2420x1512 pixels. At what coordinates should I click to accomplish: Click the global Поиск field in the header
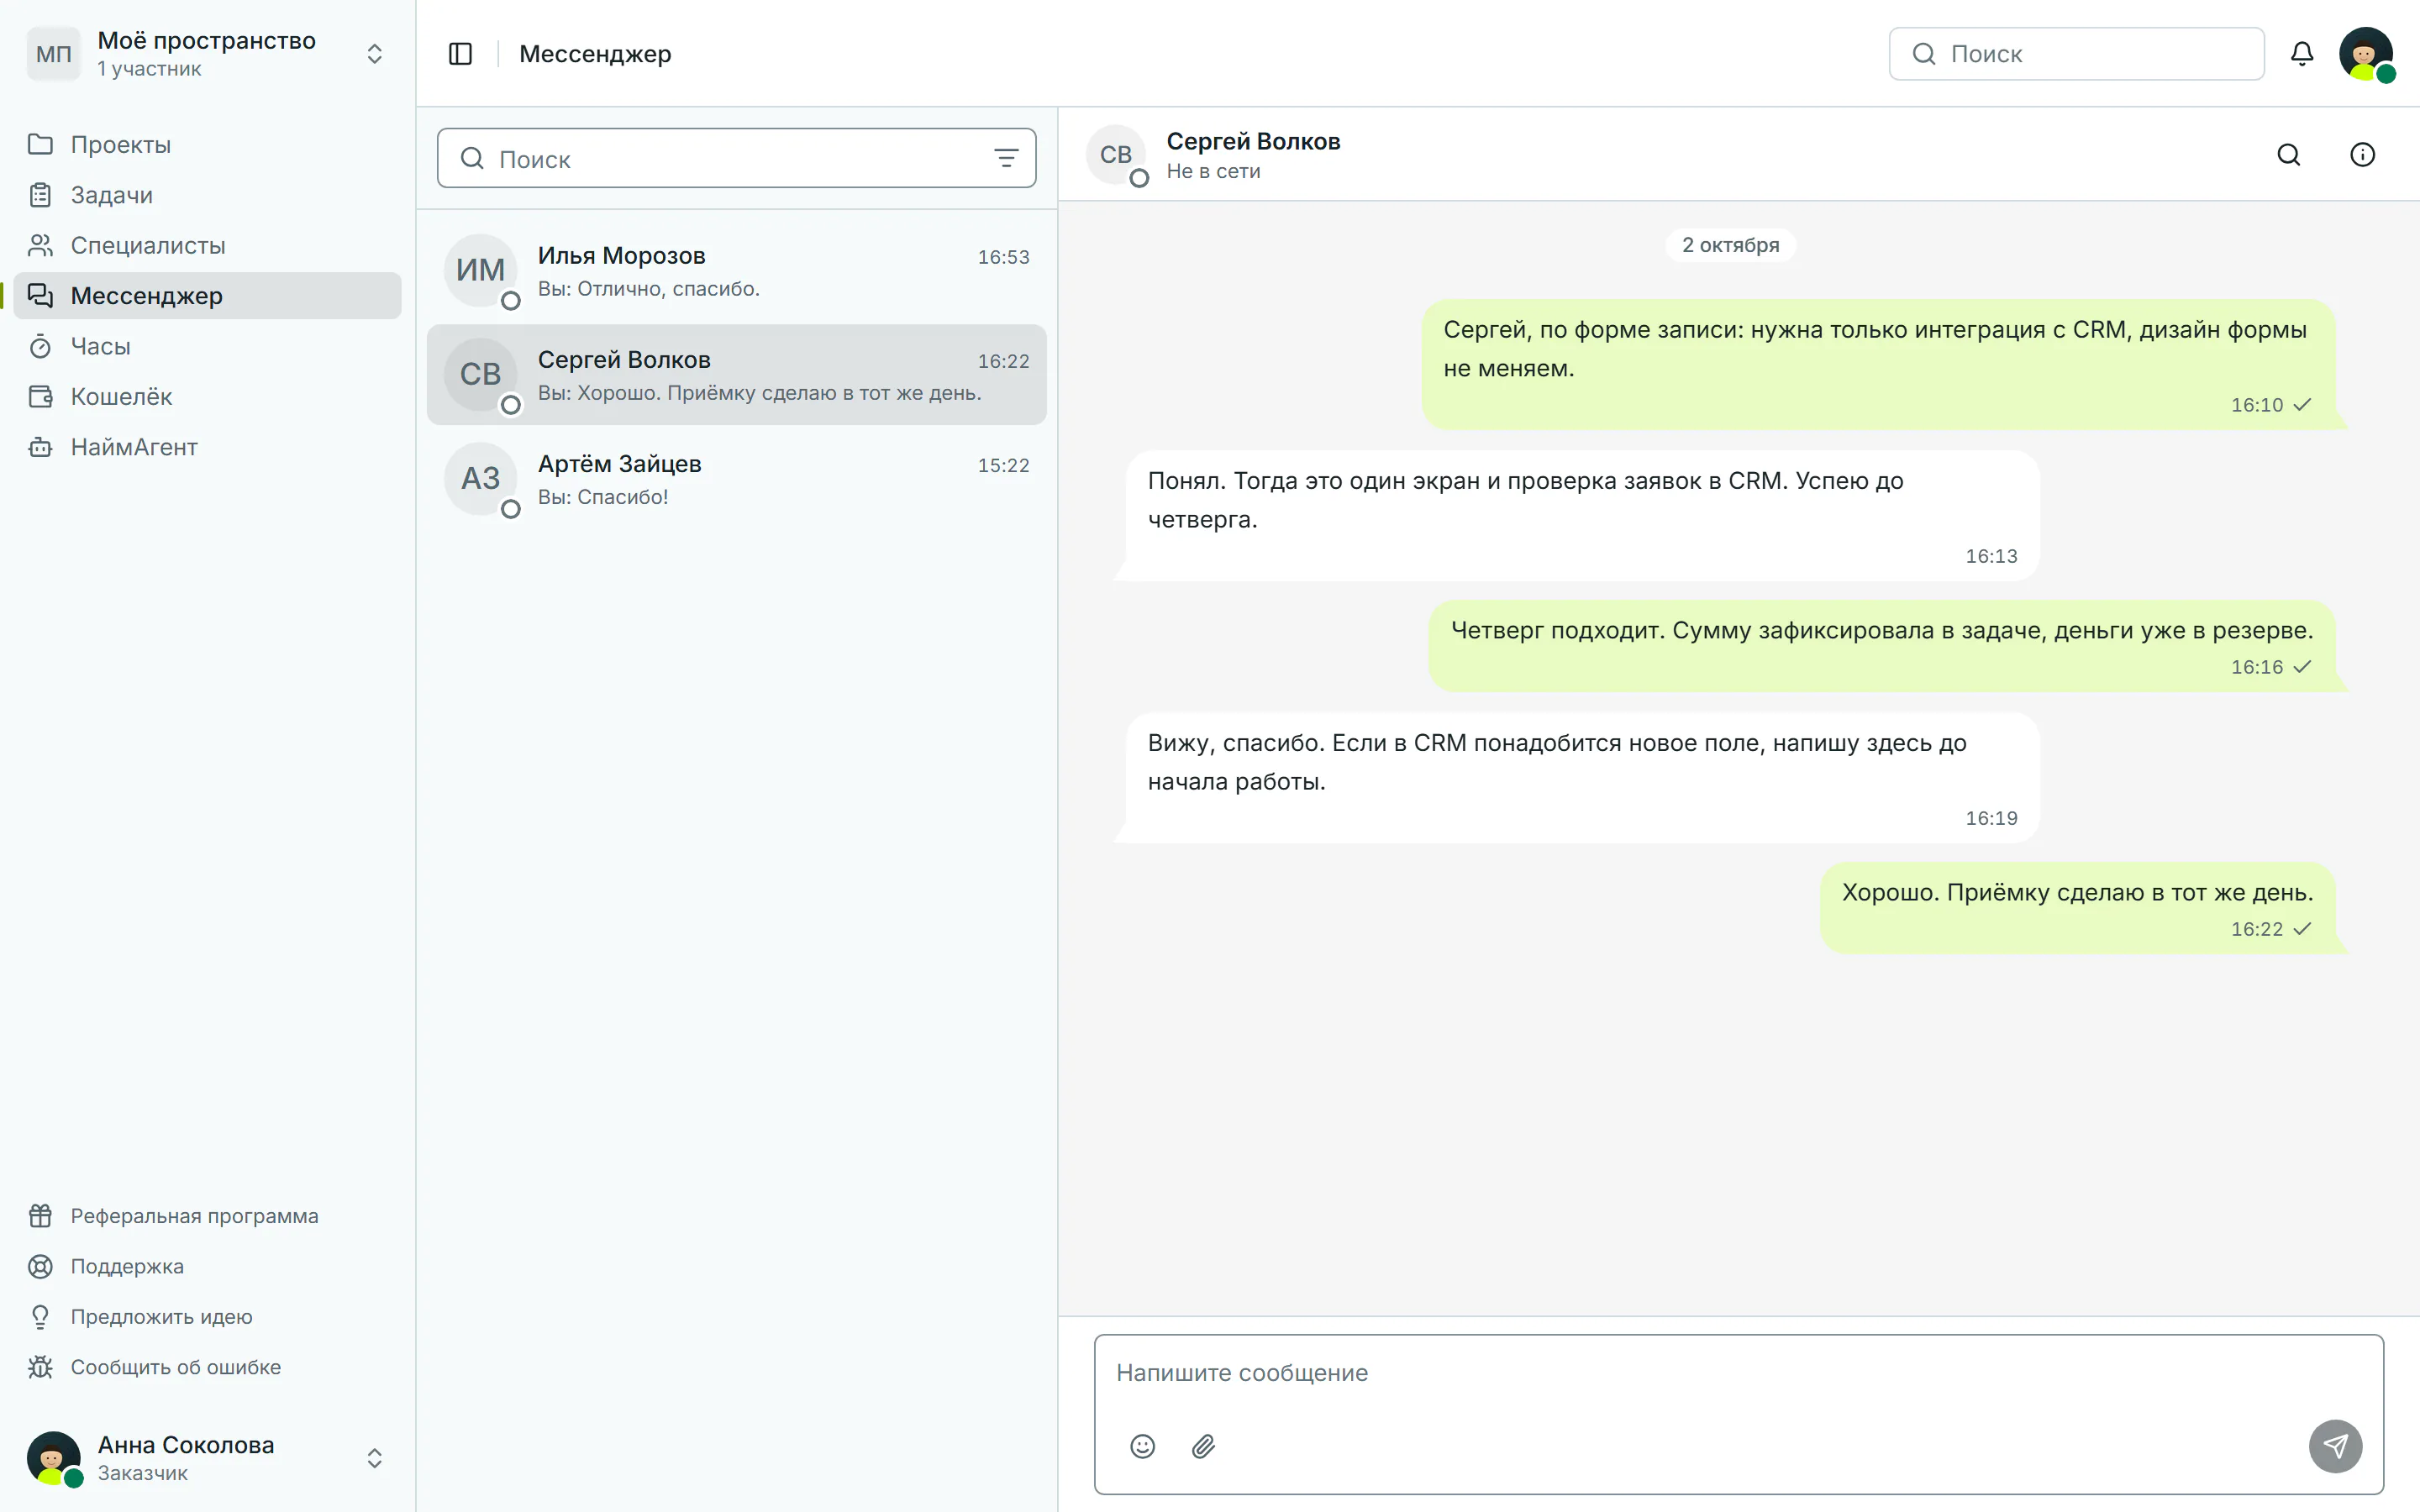[x=2076, y=54]
